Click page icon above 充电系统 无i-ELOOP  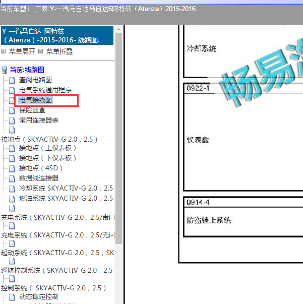pyautogui.click(x=12, y=226)
